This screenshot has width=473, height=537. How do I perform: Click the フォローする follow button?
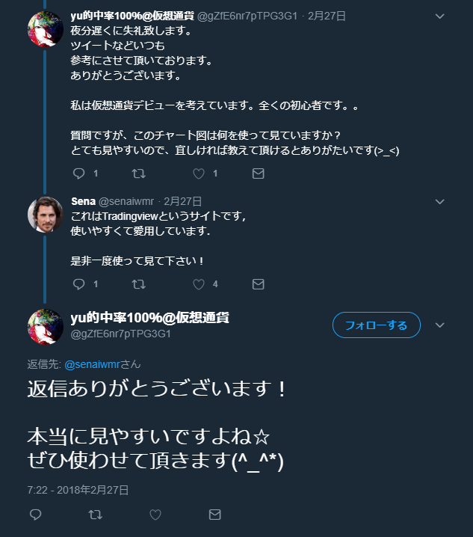point(376,325)
